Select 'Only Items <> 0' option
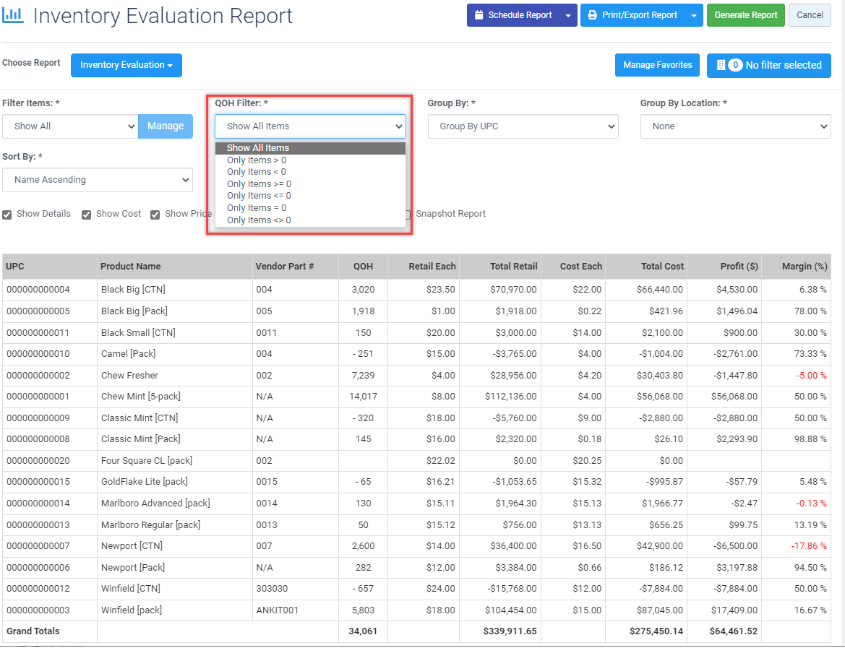 (310, 220)
